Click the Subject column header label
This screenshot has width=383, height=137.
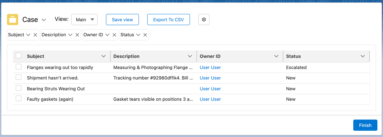click(36, 56)
